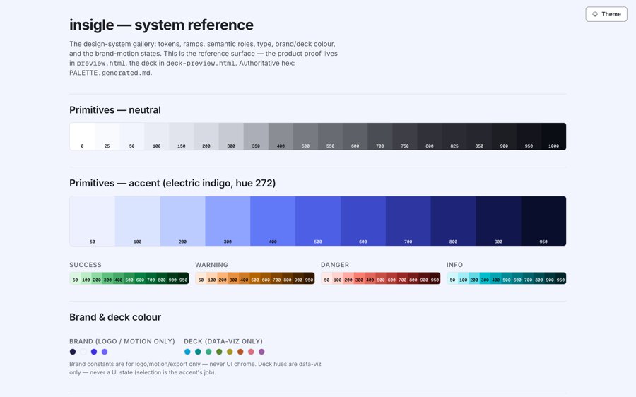Click the WARNING ramp label

tap(211, 265)
